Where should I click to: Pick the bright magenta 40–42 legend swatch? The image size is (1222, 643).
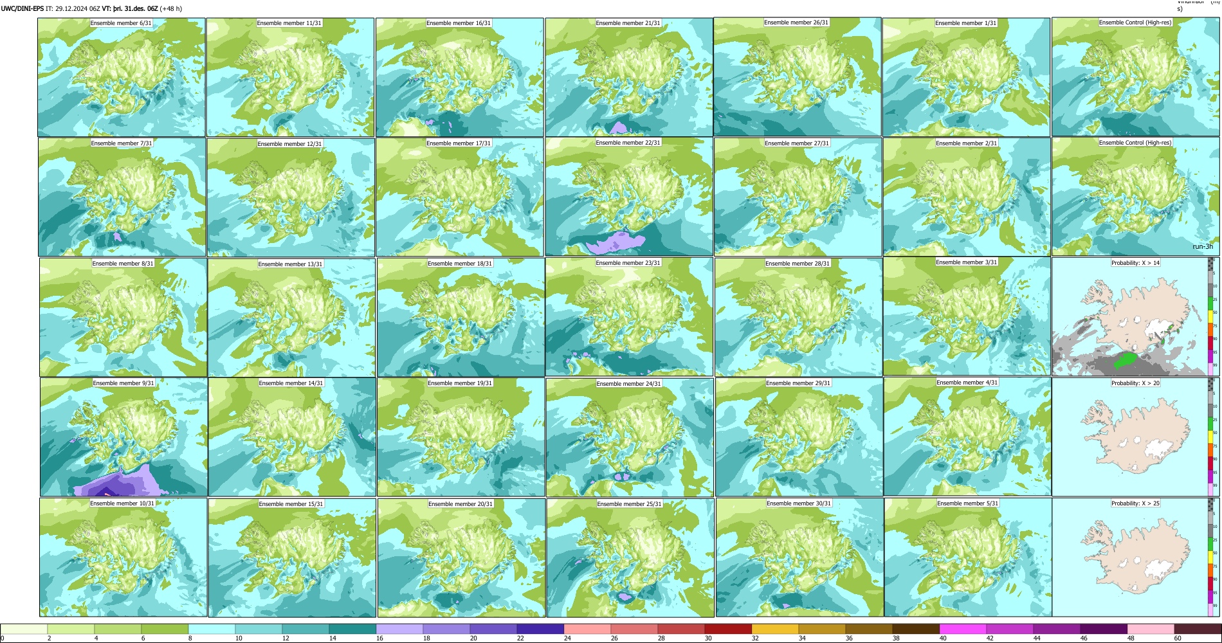pyautogui.click(x=963, y=629)
